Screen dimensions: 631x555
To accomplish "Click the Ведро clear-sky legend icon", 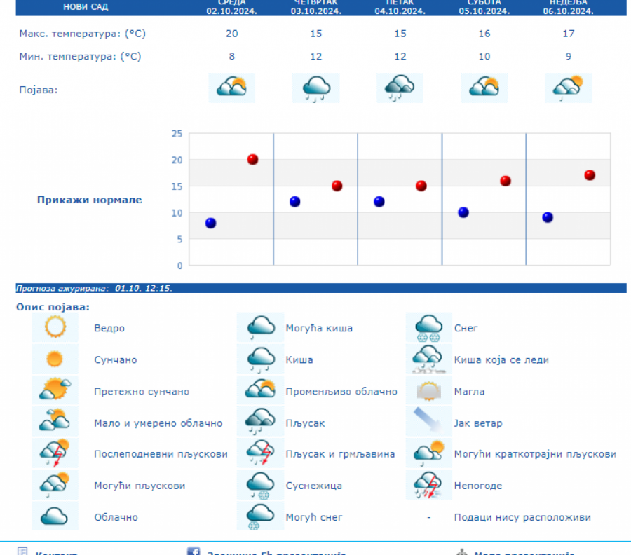I will (55, 327).
